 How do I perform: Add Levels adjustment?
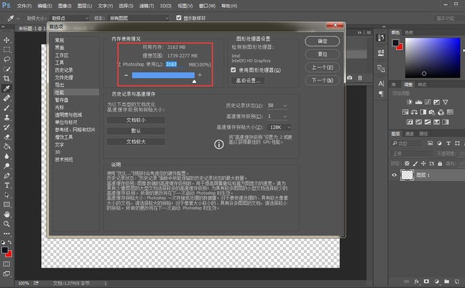[x=418, y=102]
